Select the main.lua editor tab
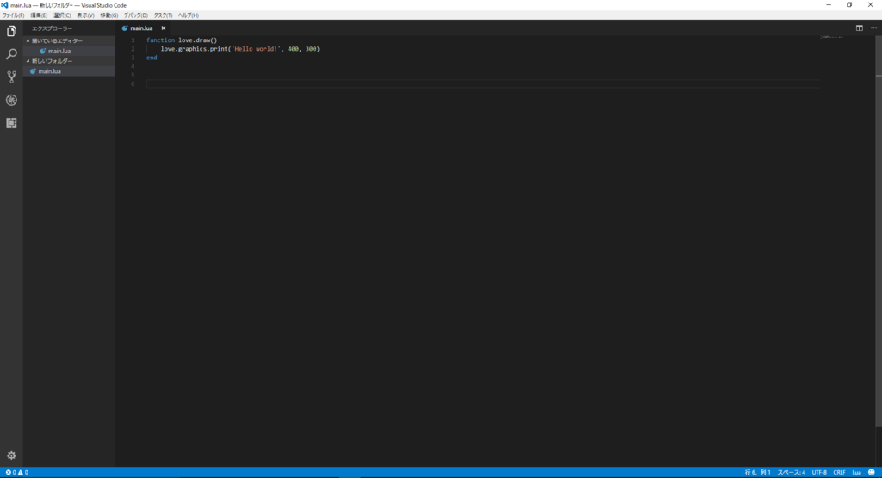 (x=141, y=28)
